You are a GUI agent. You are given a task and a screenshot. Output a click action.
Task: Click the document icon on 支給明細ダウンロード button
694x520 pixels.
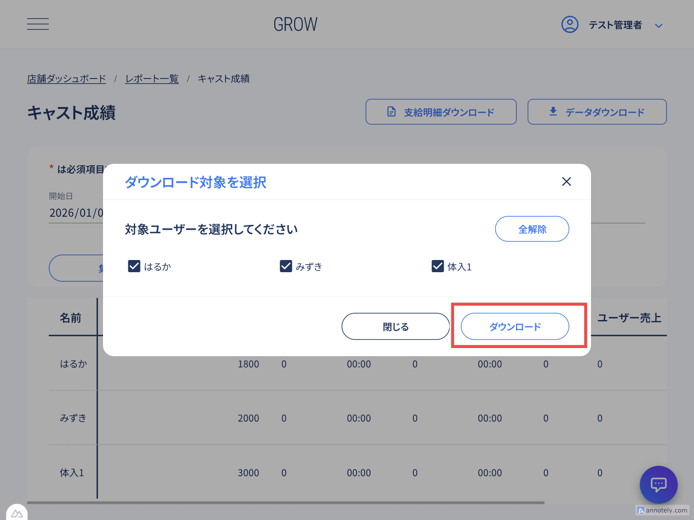[391, 111]
